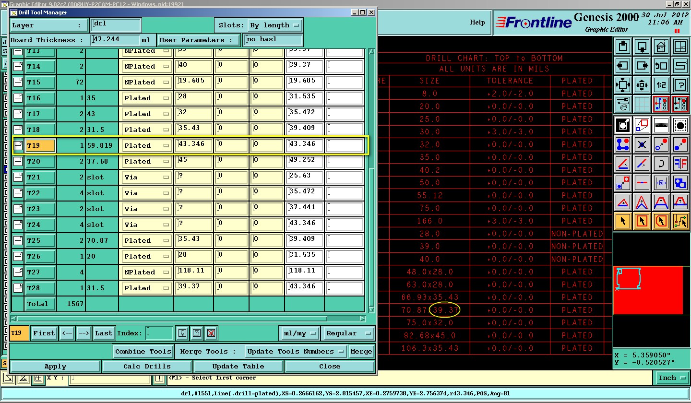Open the Regular mode dropdown

348,333
